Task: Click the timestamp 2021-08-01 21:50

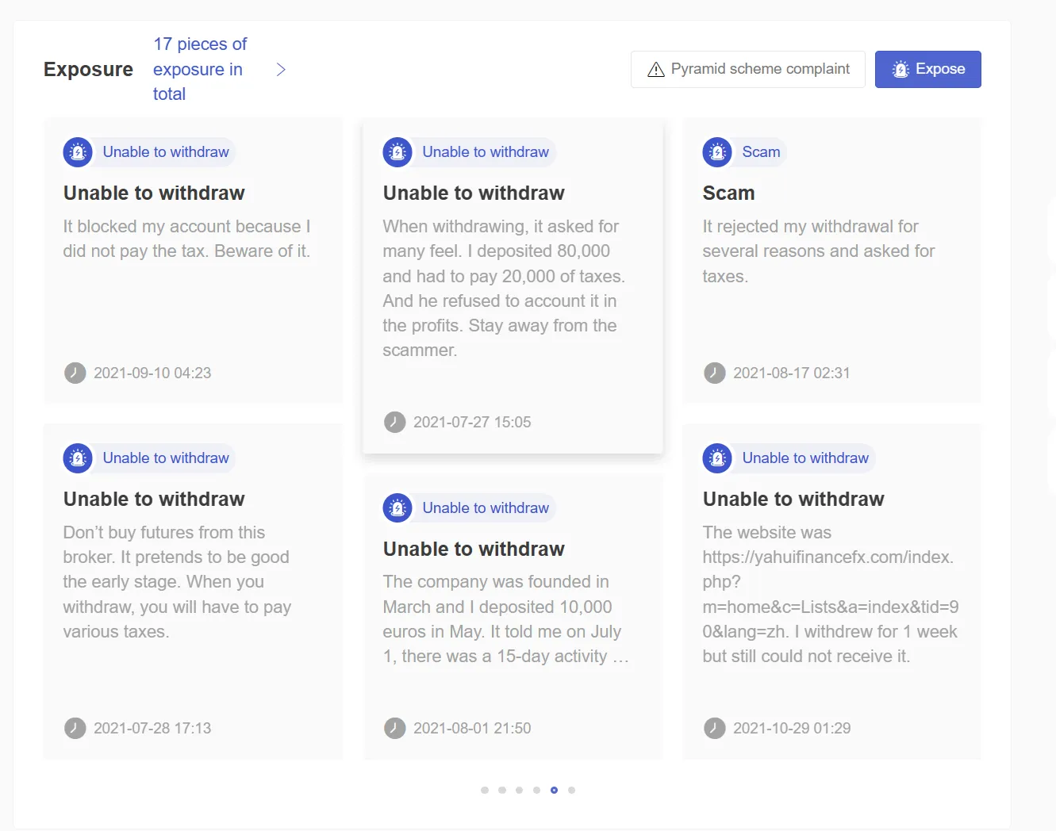Action: 472,729
